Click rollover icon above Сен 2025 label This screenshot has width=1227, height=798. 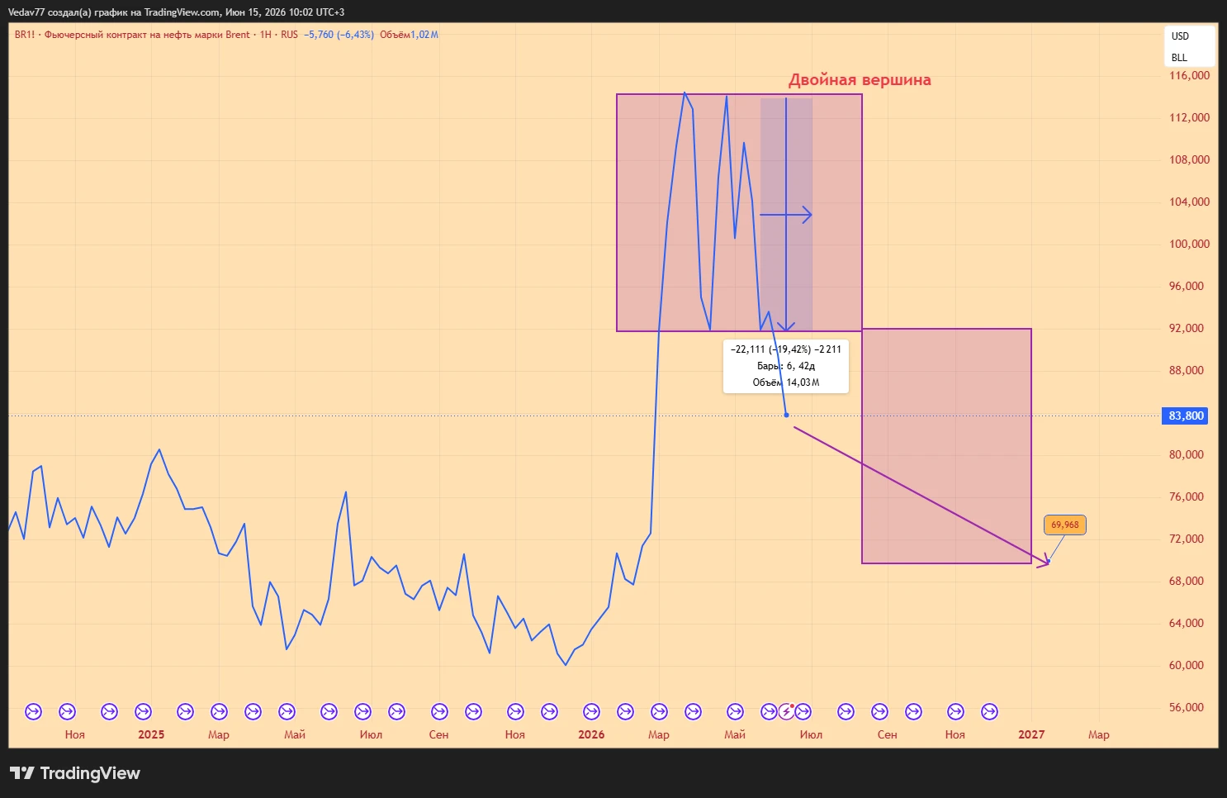pos(439,711)
